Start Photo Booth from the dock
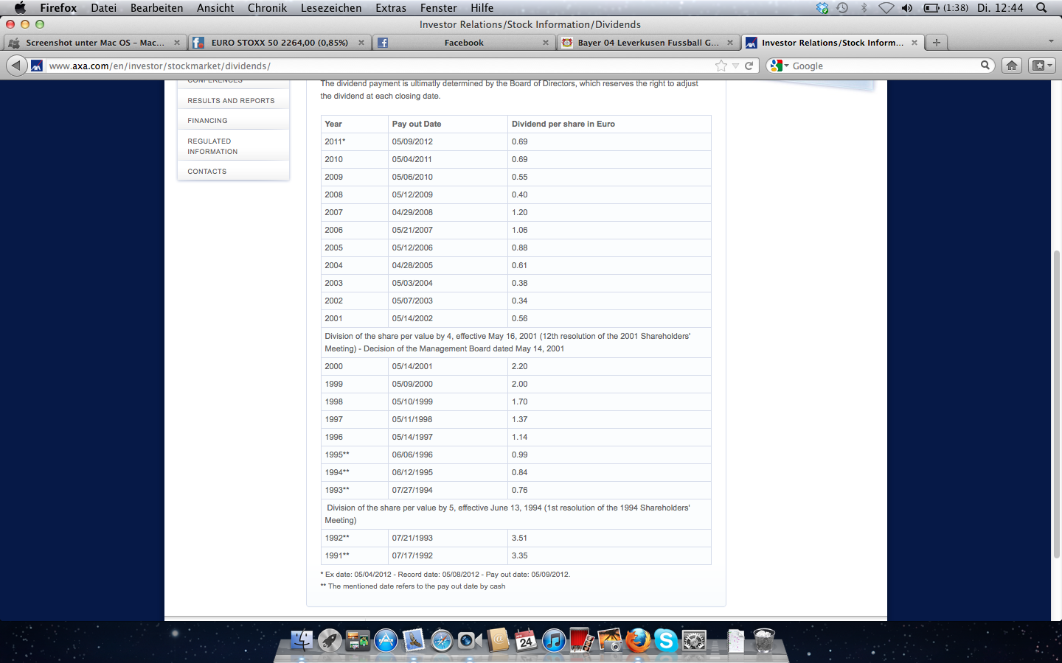Screen dimensions: 1062x663 (x=579, y=639)
